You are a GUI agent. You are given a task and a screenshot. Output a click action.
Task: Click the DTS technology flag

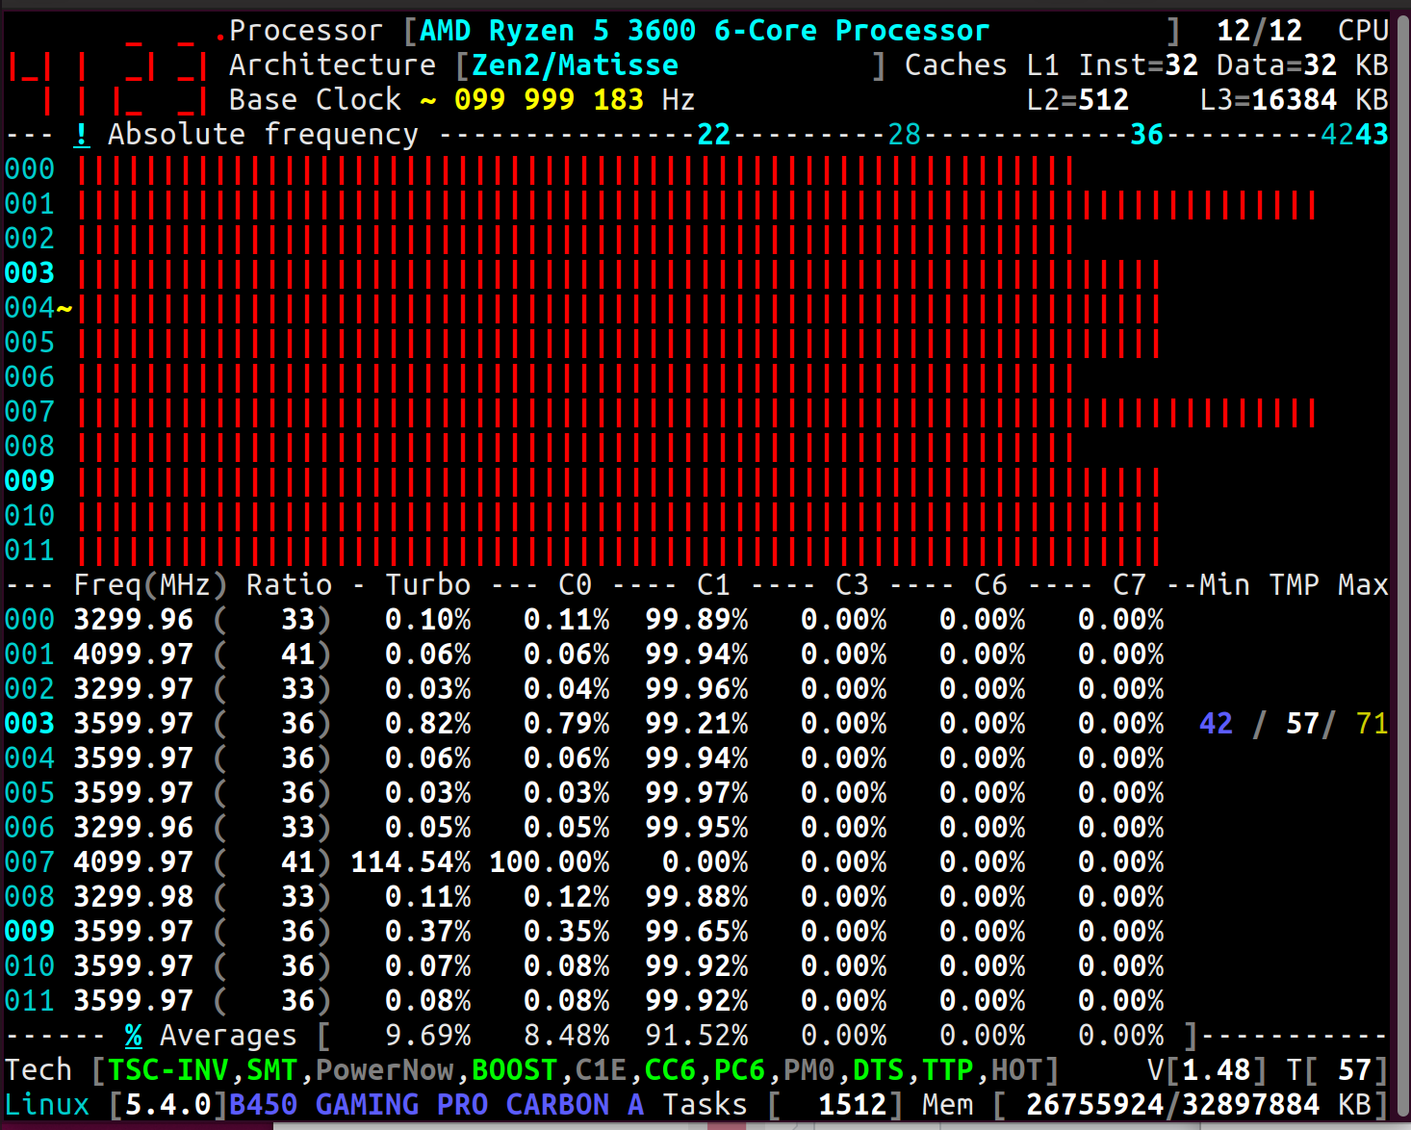point(878,1070)
